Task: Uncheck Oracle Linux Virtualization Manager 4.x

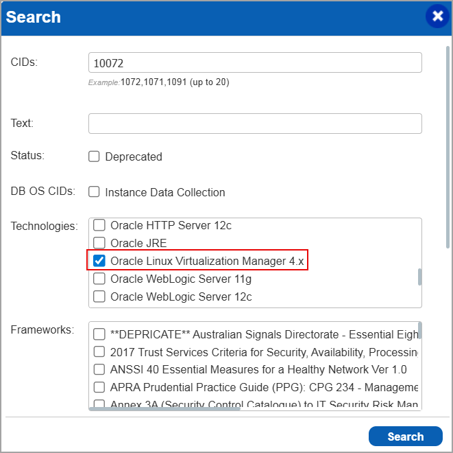Action: click(x=99, y=261)
